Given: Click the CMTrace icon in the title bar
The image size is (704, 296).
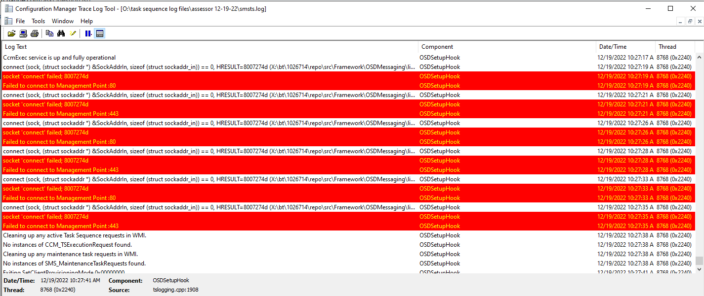Looking at the screenshot, I should tap(8, 8).
